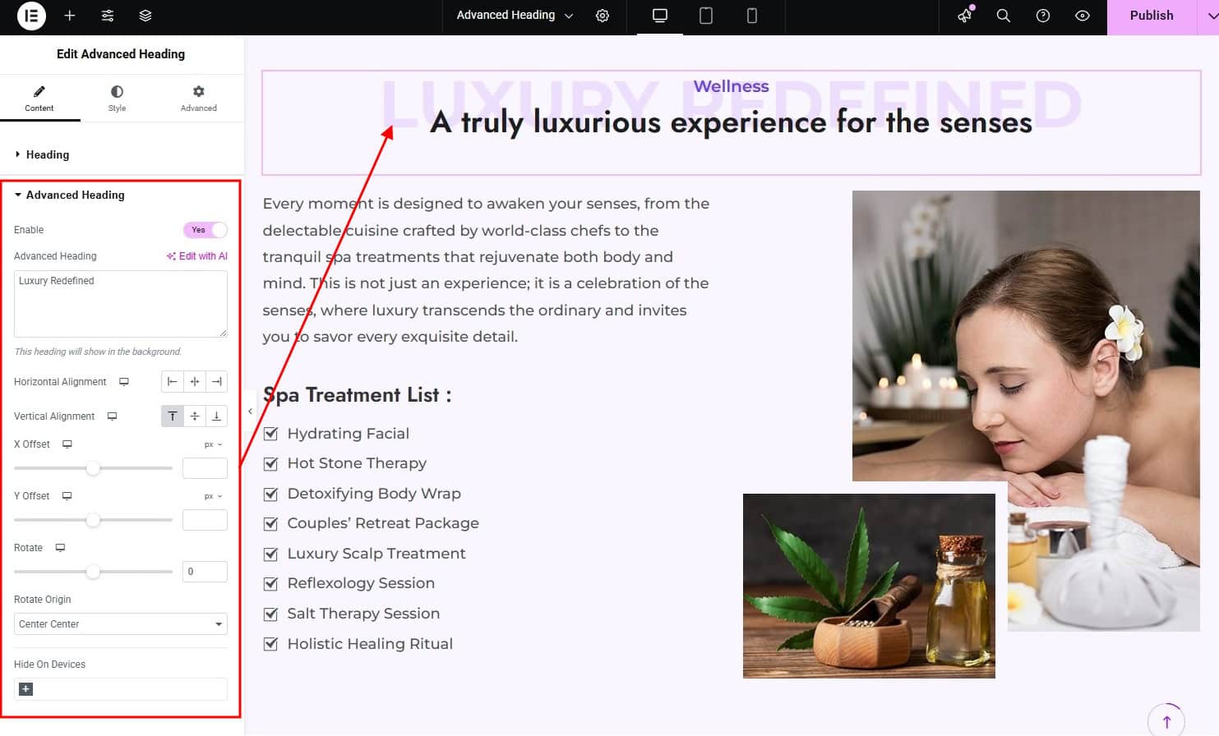Click Y Offset responsive device icon

pos(67,496)
